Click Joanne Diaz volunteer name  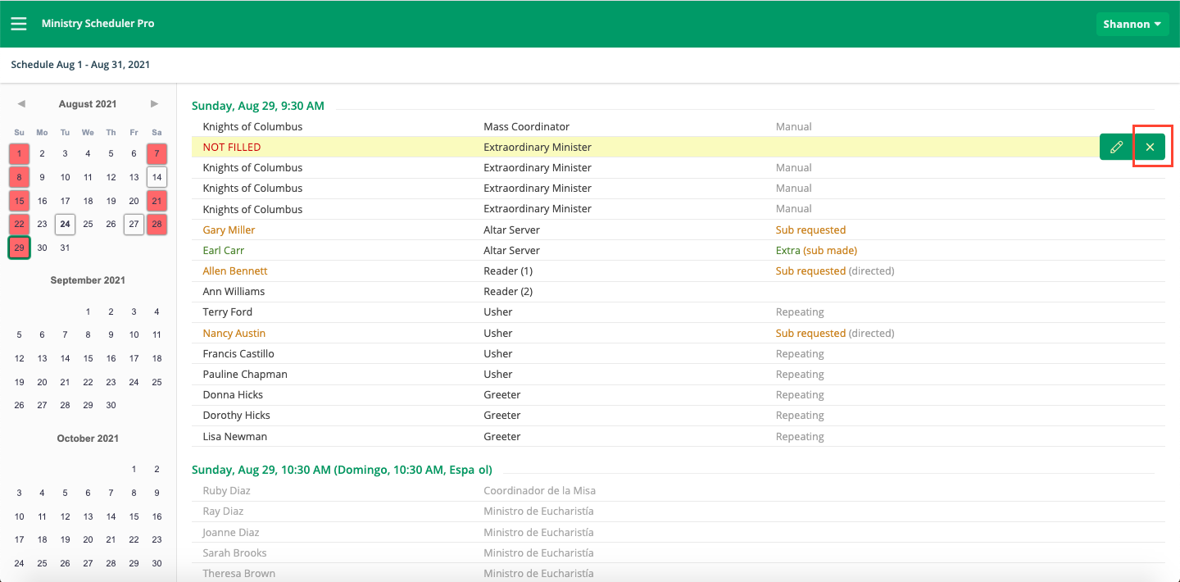231,532
